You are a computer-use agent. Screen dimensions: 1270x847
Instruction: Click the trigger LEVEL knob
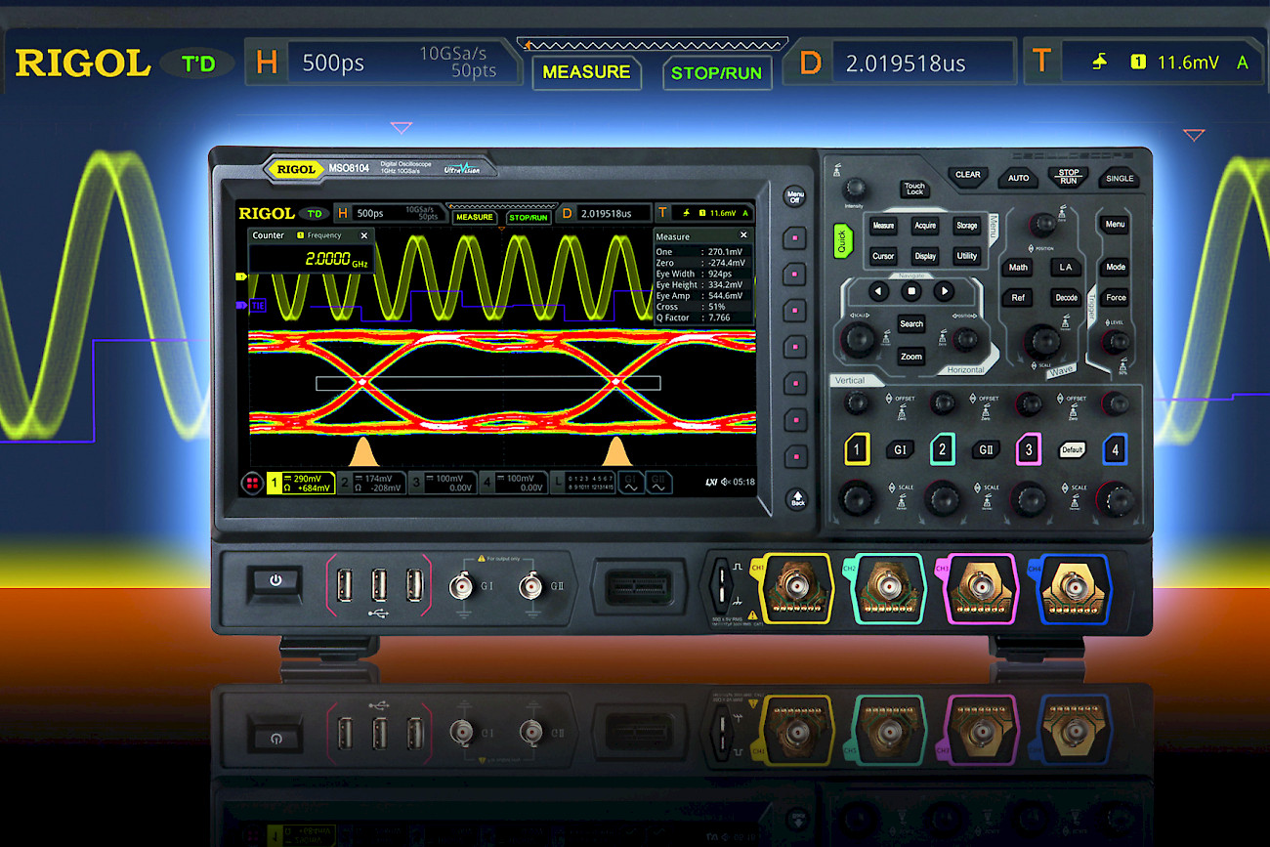point(1115,342)
